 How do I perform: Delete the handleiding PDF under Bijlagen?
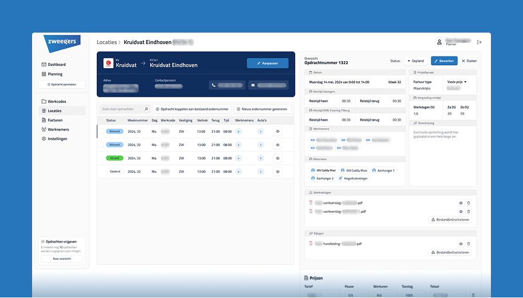click(x=468, y=244)
